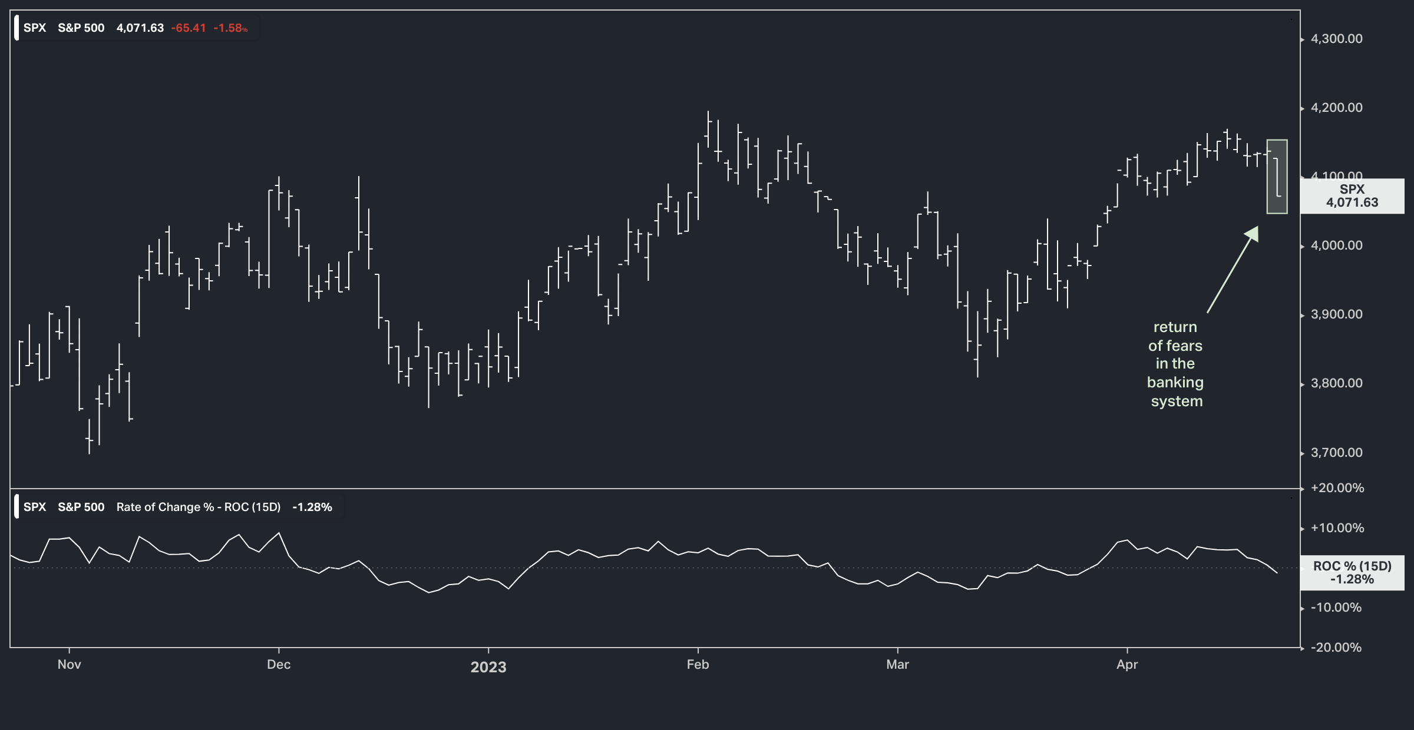
Task: Click the -20.00% ROC axis label
Action: [1336, 648]
